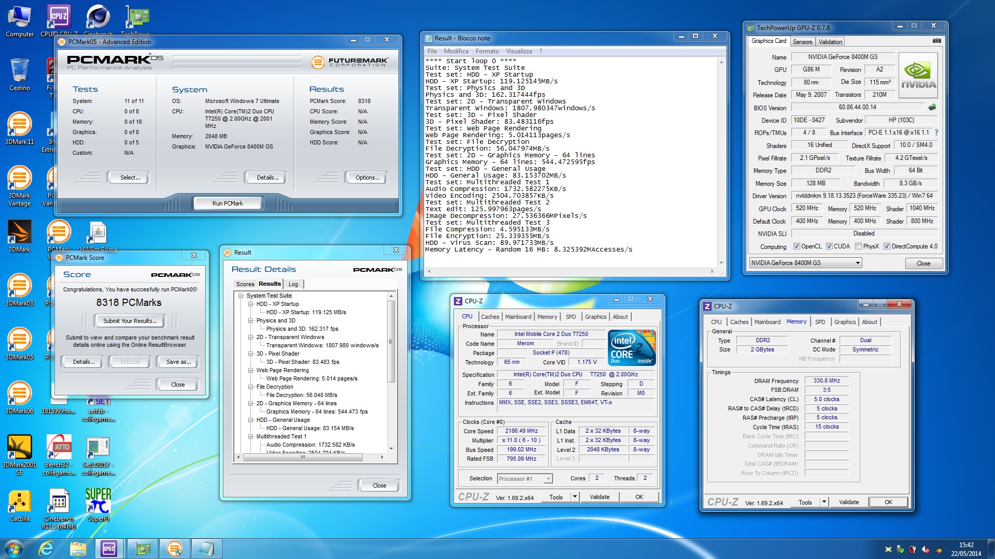Switch to CPU-Z taskbar button
Viewport: 995px width, 559px height.
pyautogui.click(x=109, y=549)
